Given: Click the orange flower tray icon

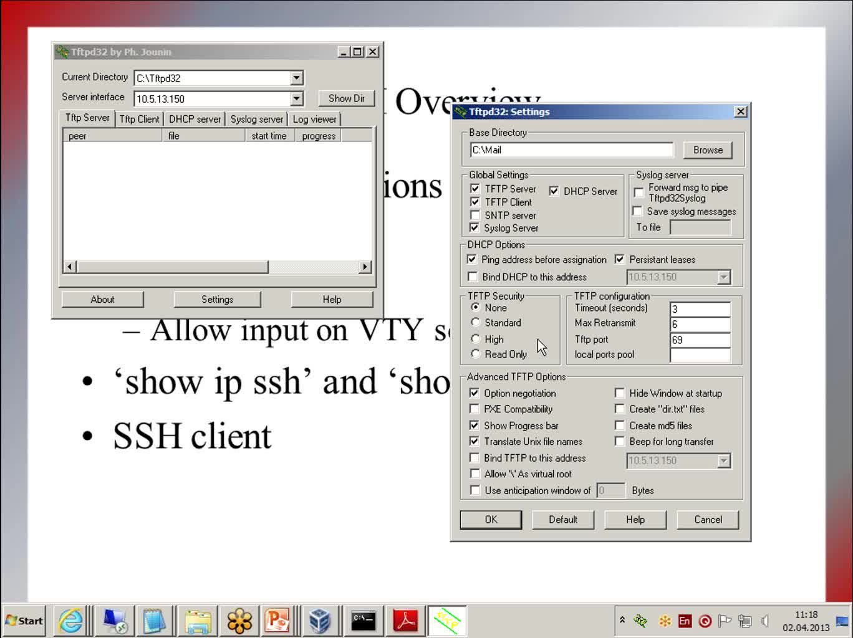Looking at the screenshot, I should pos(665,621).
